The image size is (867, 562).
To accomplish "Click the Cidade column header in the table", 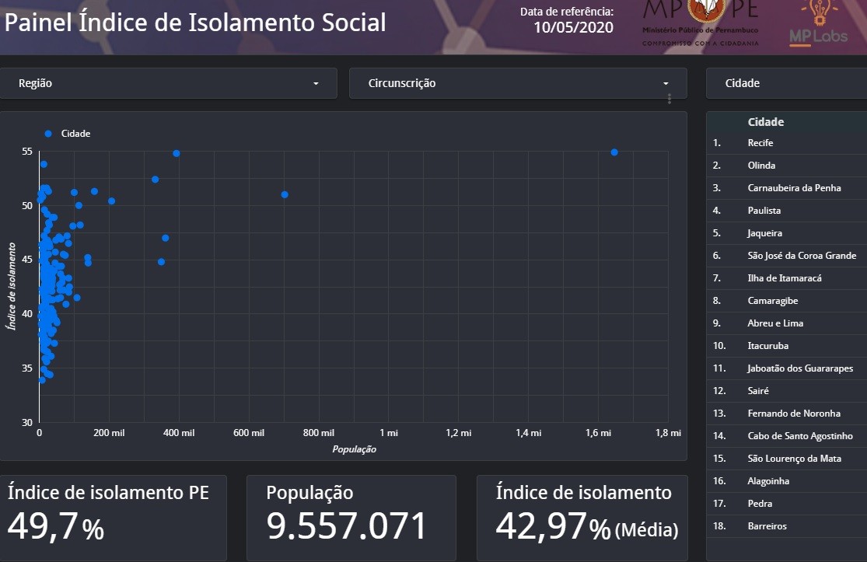I will coord(766,122).
